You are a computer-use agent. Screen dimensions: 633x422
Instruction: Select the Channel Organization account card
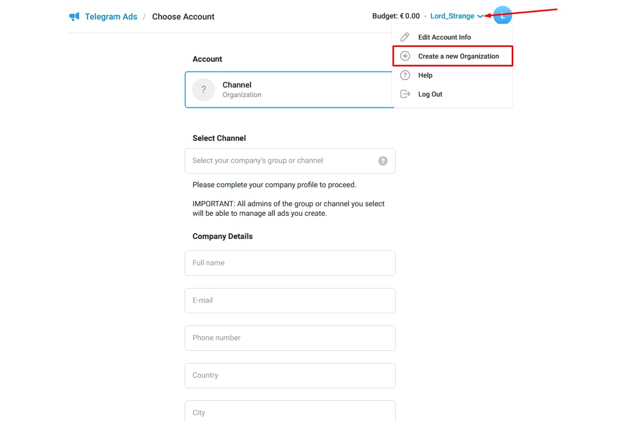[x=289, y=90]
